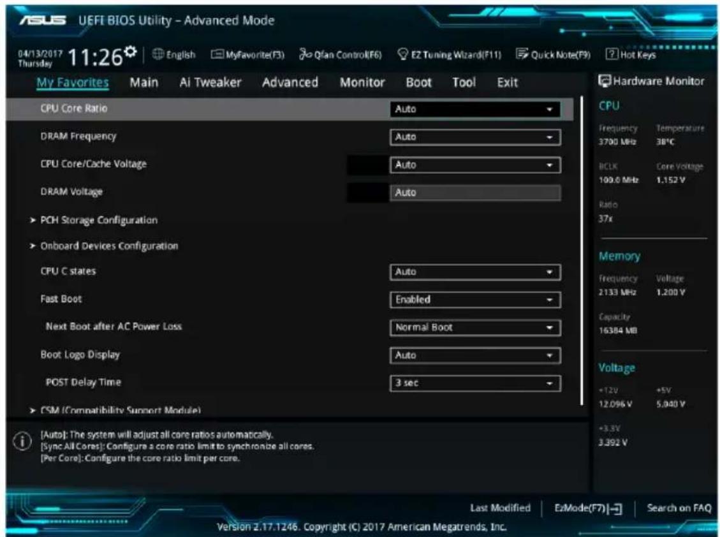Click the DRAM Voltage Auto field
The height and width of the screenshot is (537, 720).
(475, 193)
